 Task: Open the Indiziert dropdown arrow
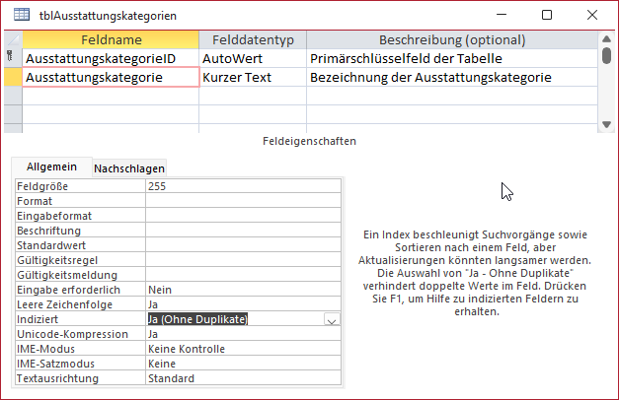point(332,319)
